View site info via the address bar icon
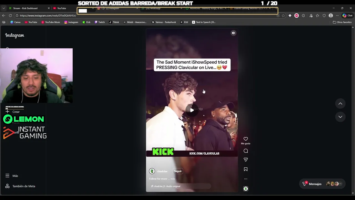 point(17,16)
